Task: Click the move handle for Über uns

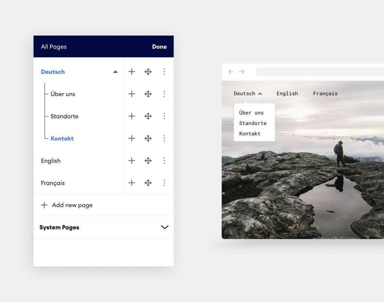Action: coord(148,94)
